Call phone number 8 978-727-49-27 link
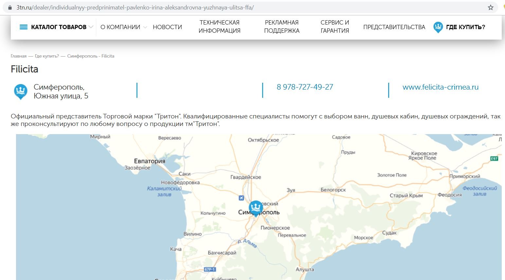505x280 pixels. (305, 87)
